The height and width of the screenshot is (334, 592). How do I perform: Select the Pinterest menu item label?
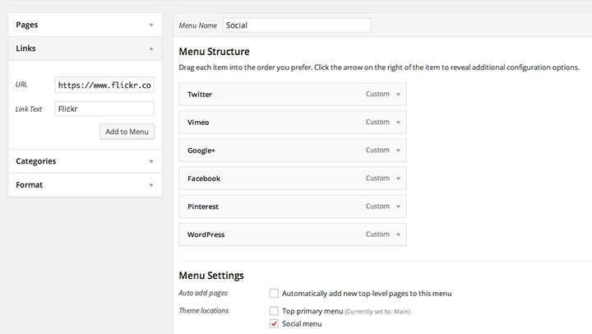tap(203, 206)
